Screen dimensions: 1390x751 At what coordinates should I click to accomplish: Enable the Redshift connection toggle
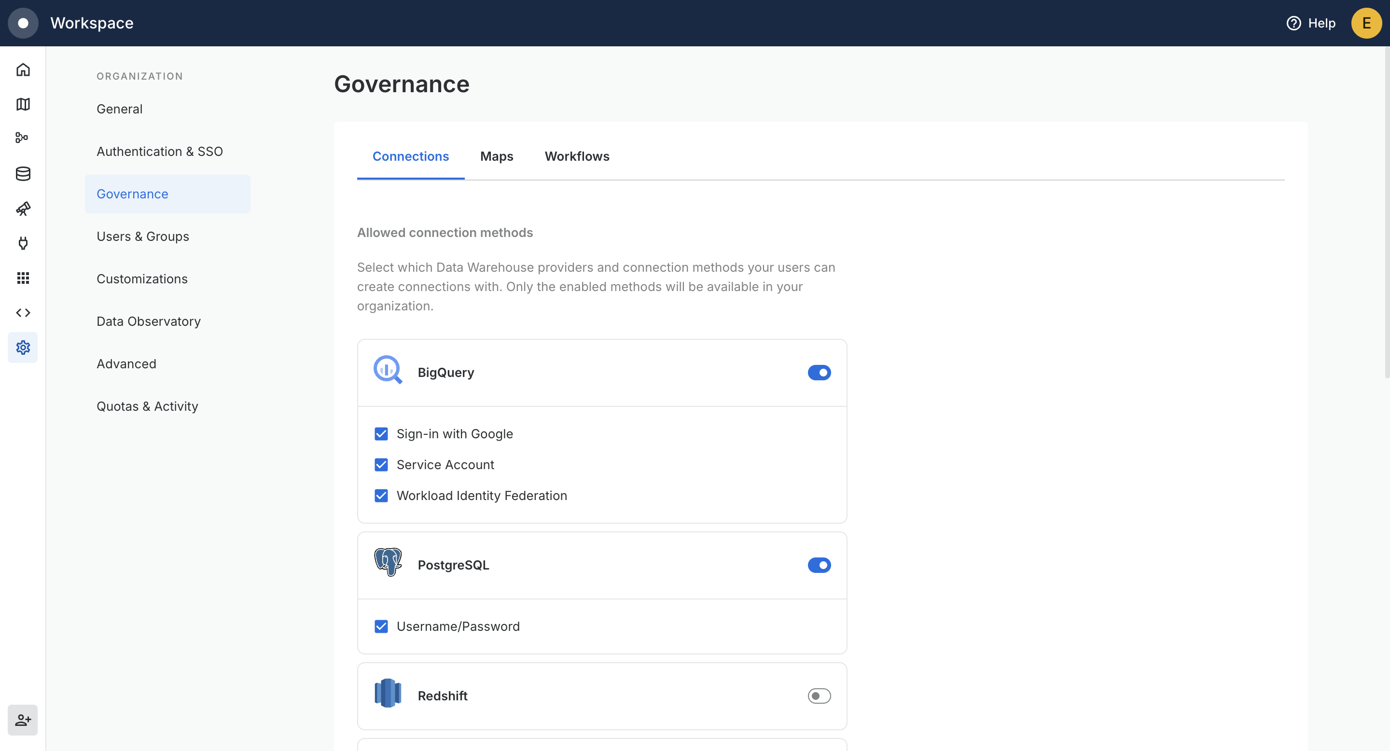pyautogui.click(x=819, y=696)
